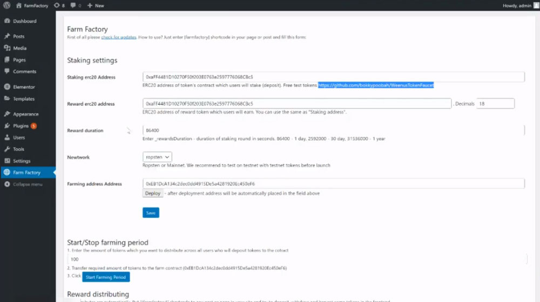Screen dimensions: 540x302
Task: Click the Media library icon
Action: pos(7,48)
